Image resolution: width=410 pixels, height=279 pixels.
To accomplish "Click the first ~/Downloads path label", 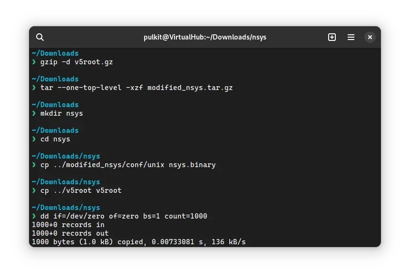I will 55,53.
